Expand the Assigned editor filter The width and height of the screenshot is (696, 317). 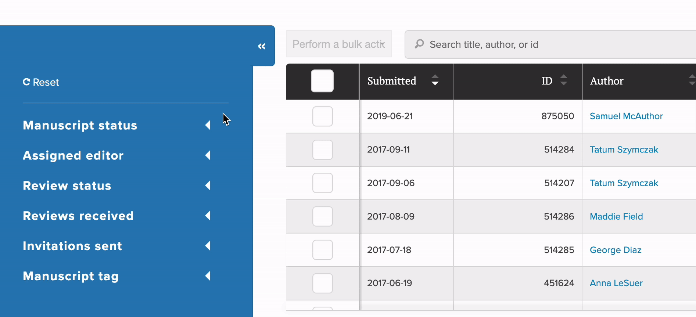click(117, 155)
